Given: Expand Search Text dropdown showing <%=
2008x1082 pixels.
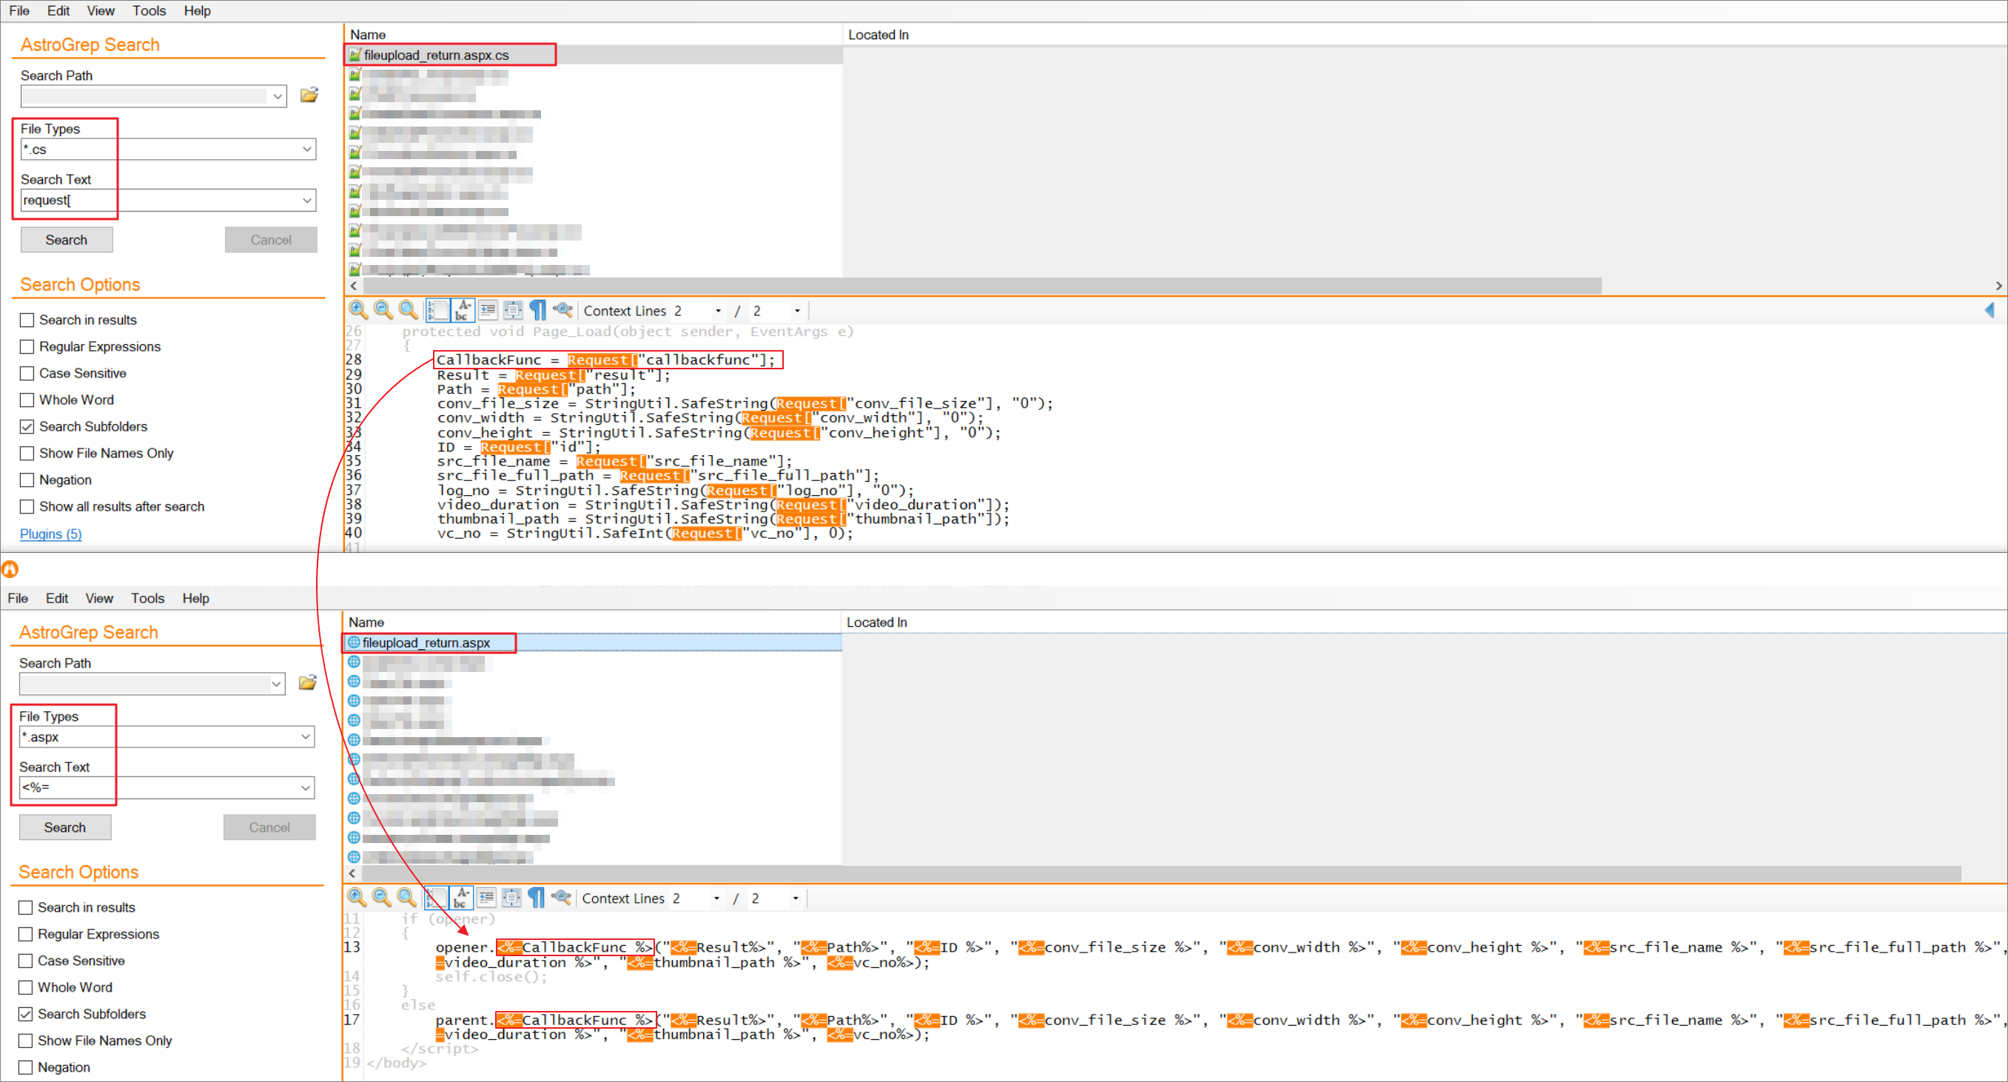Looking at the screenshot, I should click(x=306, y=787).
